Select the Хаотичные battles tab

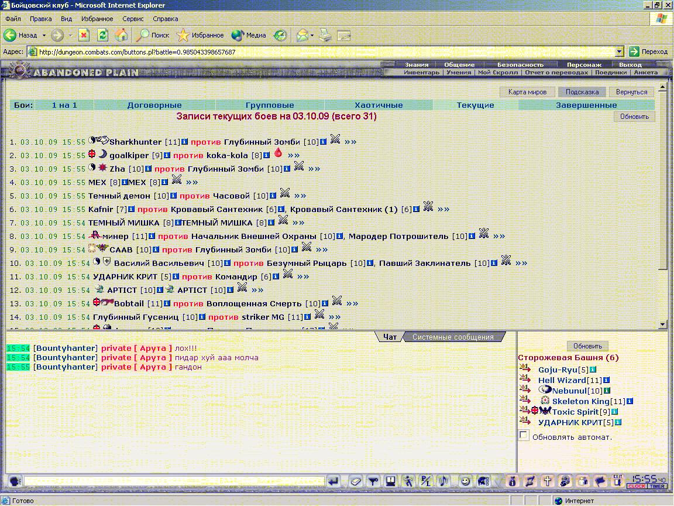(379, 105)
